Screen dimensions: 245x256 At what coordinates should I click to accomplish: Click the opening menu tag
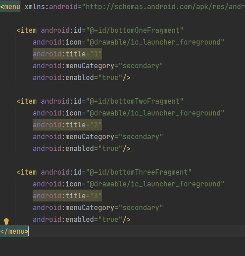click(10, 7)
